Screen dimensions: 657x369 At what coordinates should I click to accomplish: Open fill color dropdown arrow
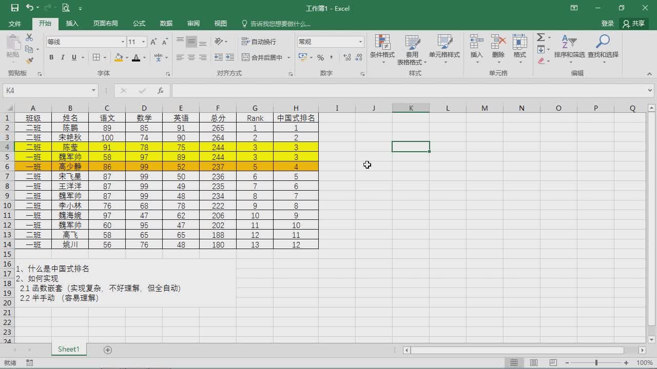[x=126, y=57]
